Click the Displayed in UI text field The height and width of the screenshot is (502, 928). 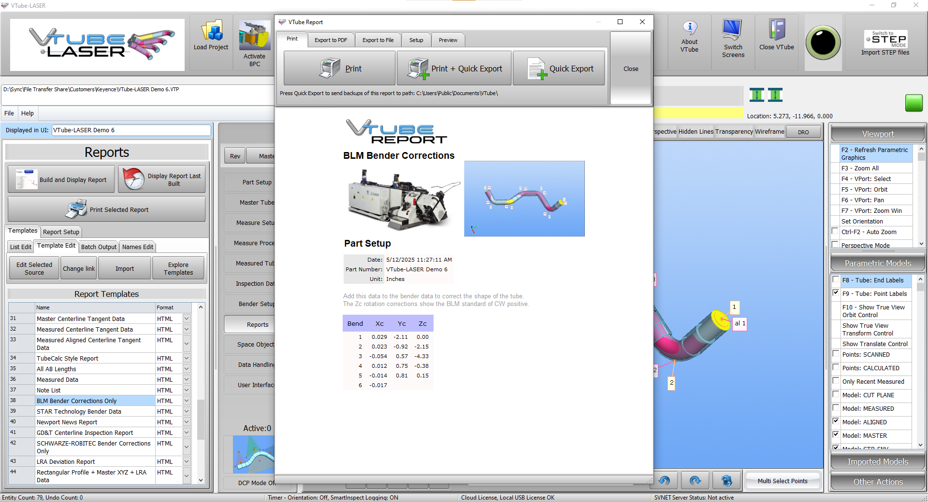131,130
